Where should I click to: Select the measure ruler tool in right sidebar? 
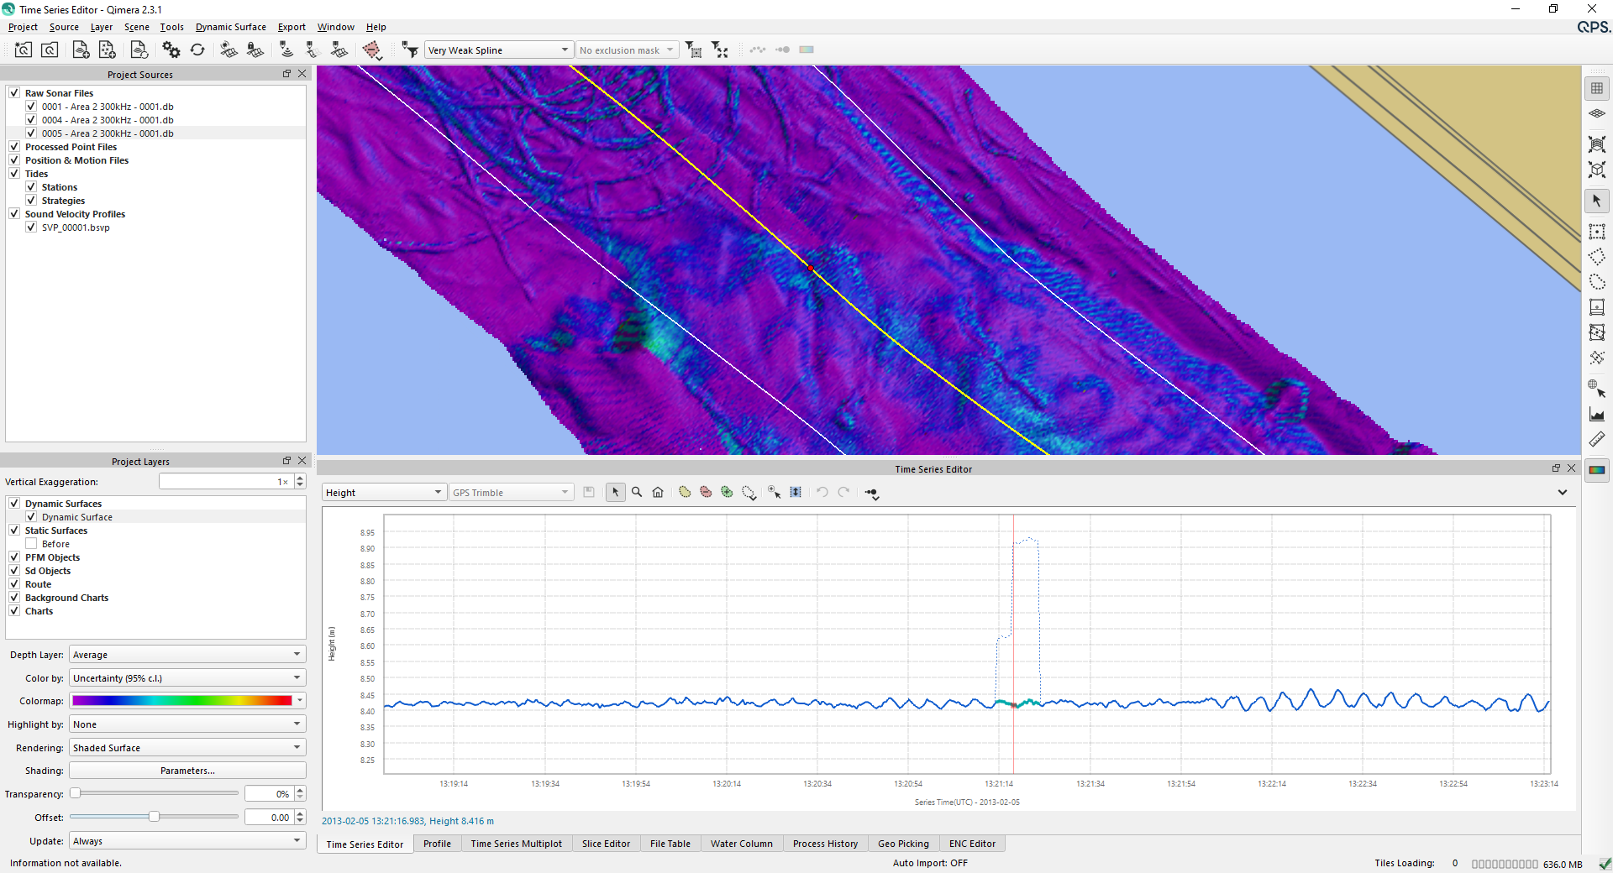tap(1597, 439)
